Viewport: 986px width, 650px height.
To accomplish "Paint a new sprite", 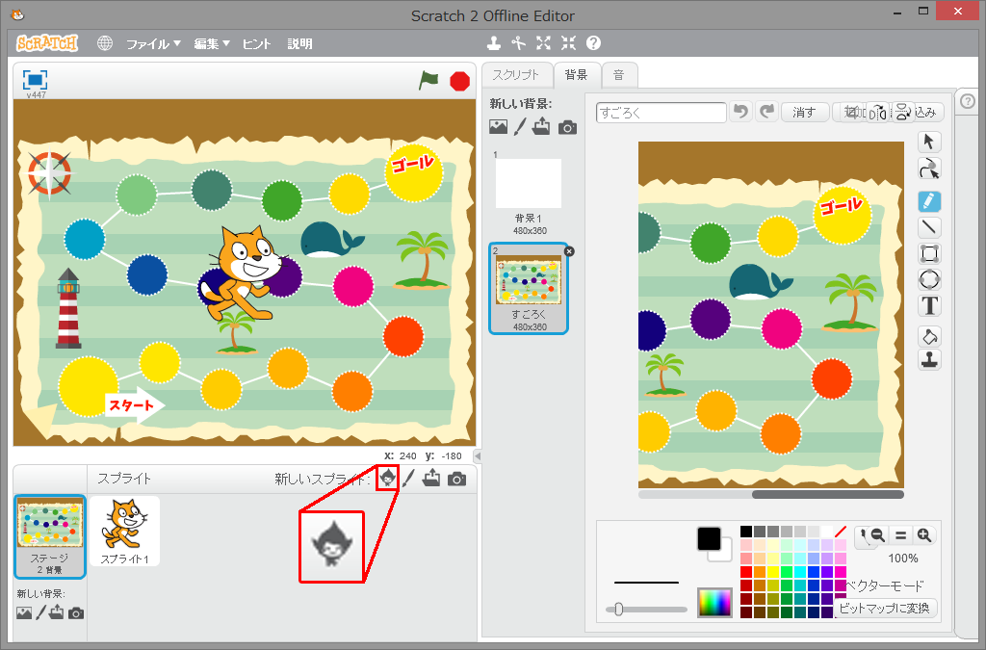I will click(408, 479).
